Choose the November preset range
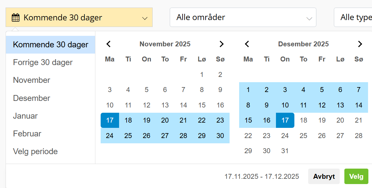372x188 pixels. click(x=32, y=80)
